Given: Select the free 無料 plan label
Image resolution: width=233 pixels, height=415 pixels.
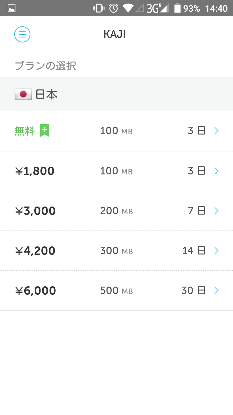Looking at the screenshot, I should coord(25,131).
